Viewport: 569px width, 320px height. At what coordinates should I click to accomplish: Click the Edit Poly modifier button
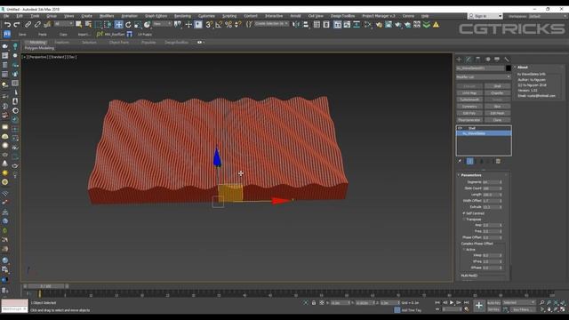click(x=469, y=113)
